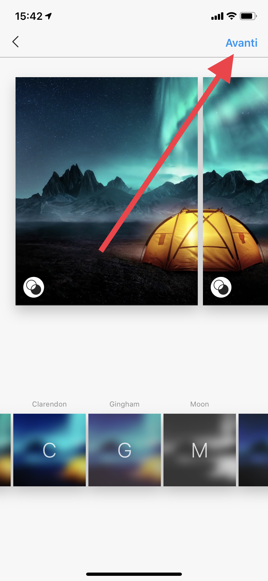
Task: Tap the first aurora tent photo
Action: point(106,191)
